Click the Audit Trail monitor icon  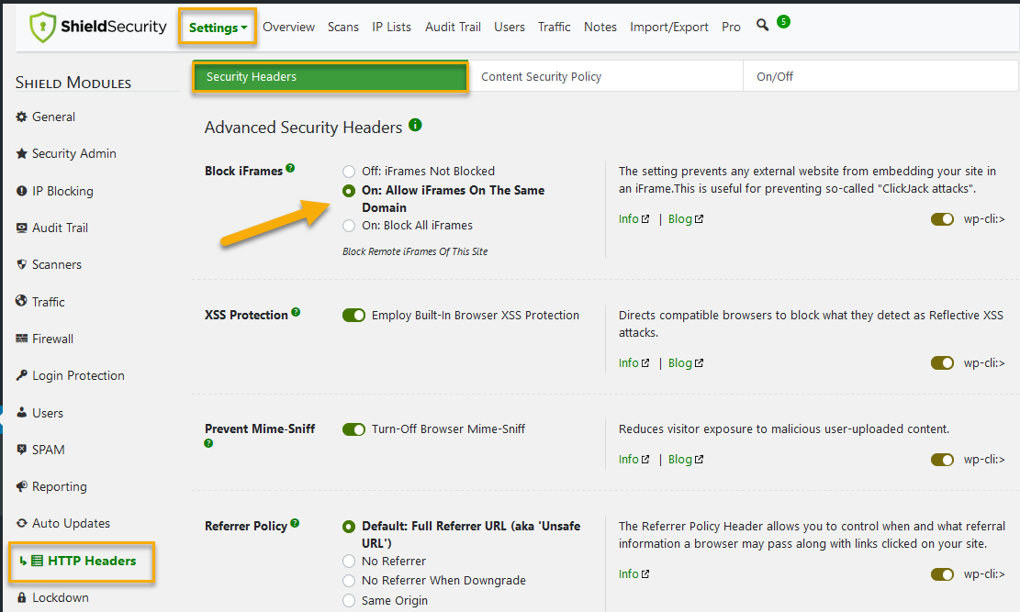coord(21,228)
